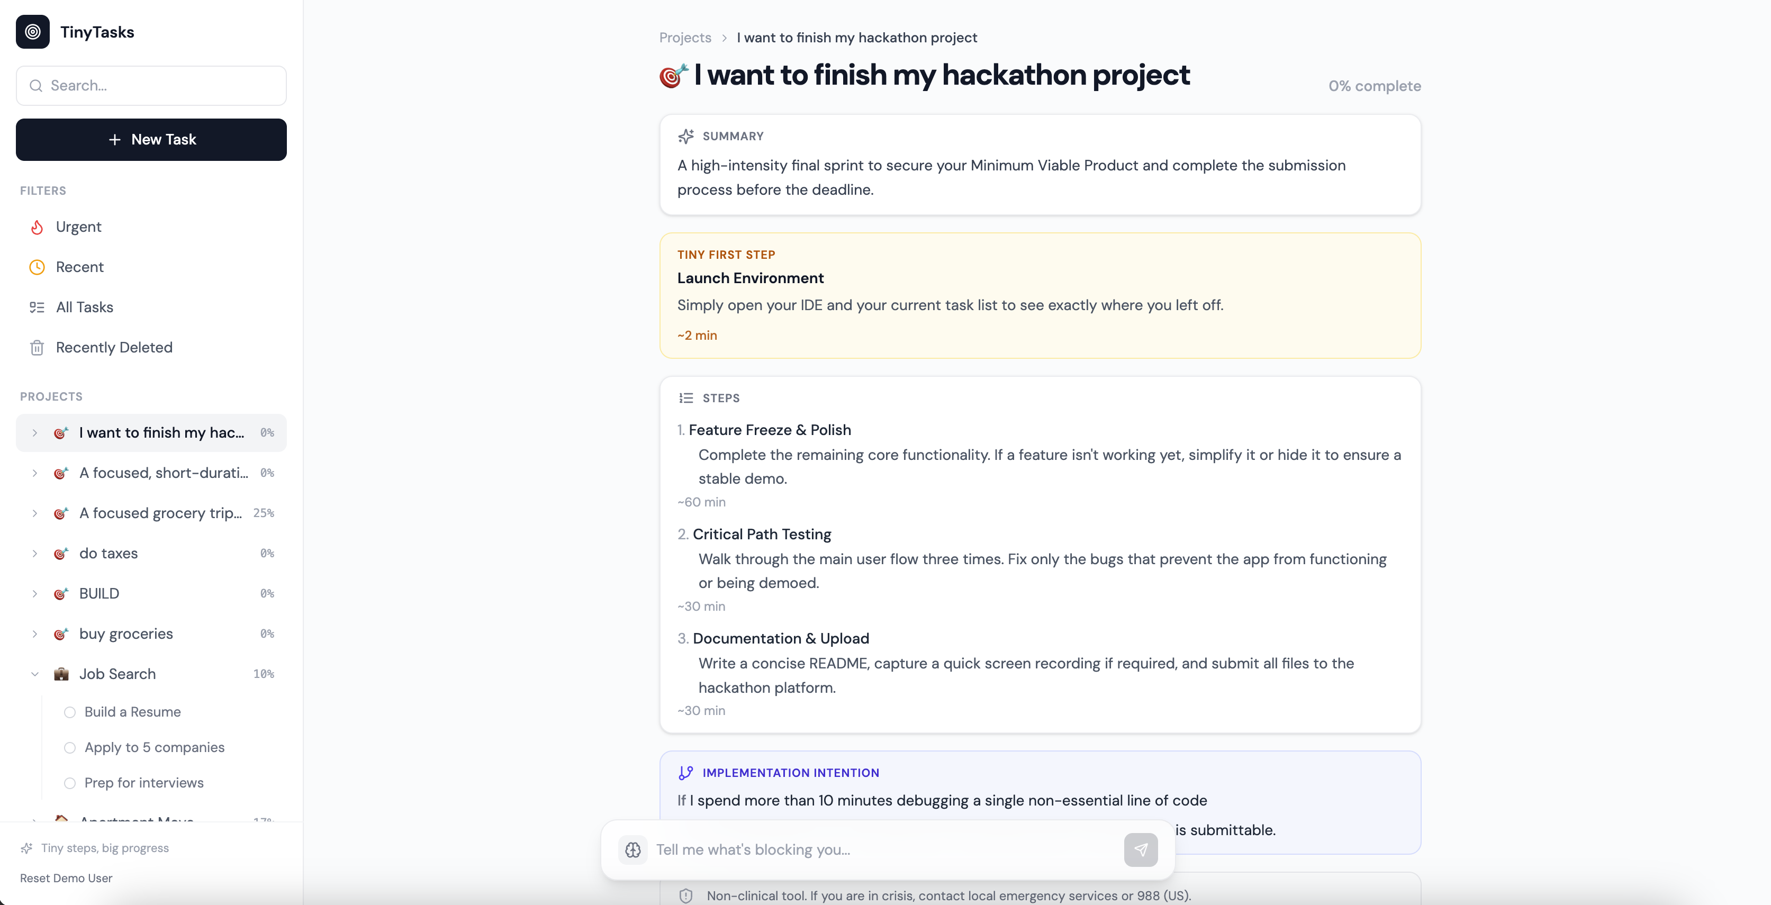
Task: Click Reset Demo User link
Action: pos(66,878)
